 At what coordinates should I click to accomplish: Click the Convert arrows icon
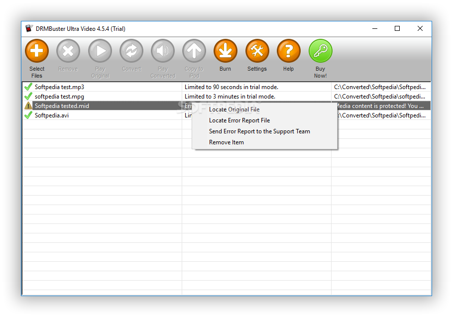tap(131, 51)
